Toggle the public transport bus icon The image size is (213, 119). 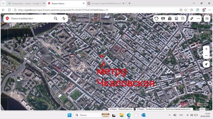[x=176, y=19]
